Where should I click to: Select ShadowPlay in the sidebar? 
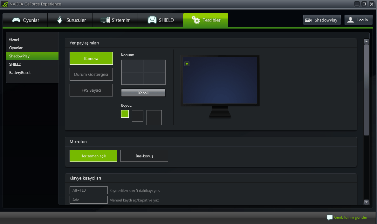32,56
